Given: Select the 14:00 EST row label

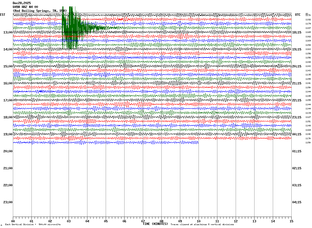Looking at the screenshot, I should [8, 49].
